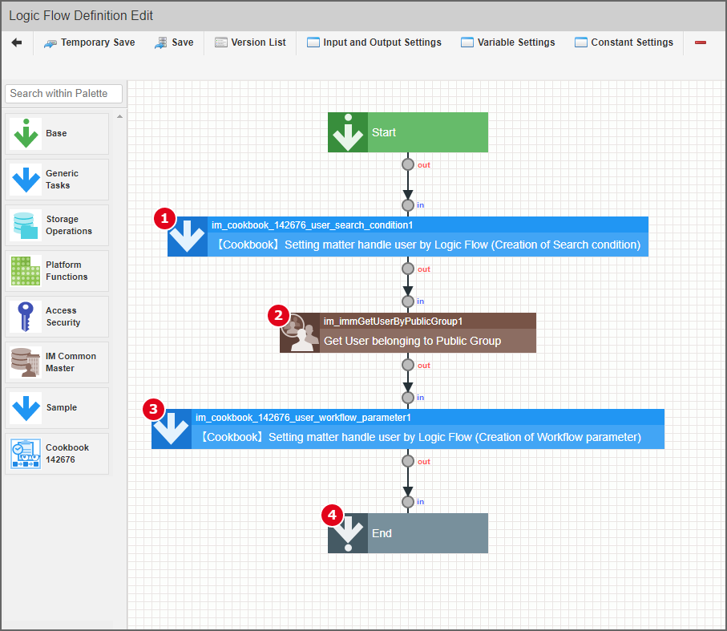
Task: Select the Base palette category icon
Action: pyautogui.click(x=26, y=134)
